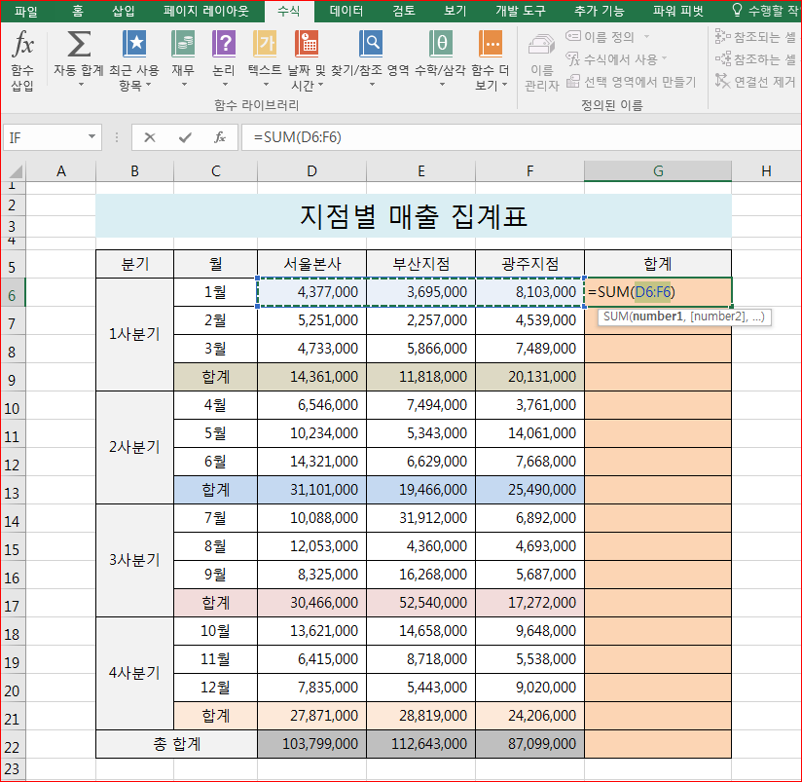Expand the 수식에서 사용 dropdown arrow
802x782 pixels.
tap(665, 58)
